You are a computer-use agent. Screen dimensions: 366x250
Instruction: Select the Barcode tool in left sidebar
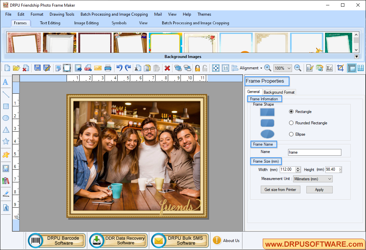tap(5, 180)
